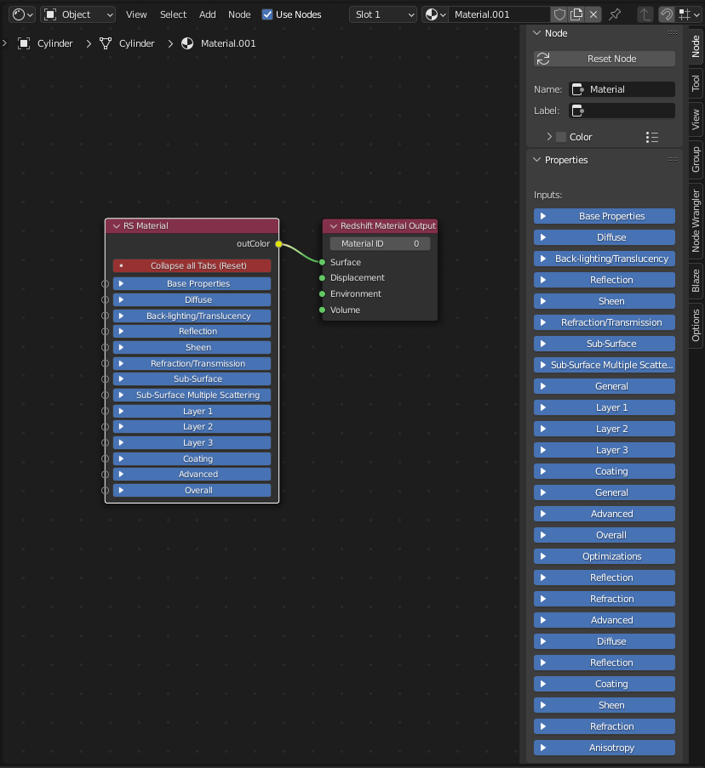This screenshot has height=768, width=705.
Task: Expand Anisotropy in the sidebar inputs
Action: pyautogui.click(x=605, y=748)
